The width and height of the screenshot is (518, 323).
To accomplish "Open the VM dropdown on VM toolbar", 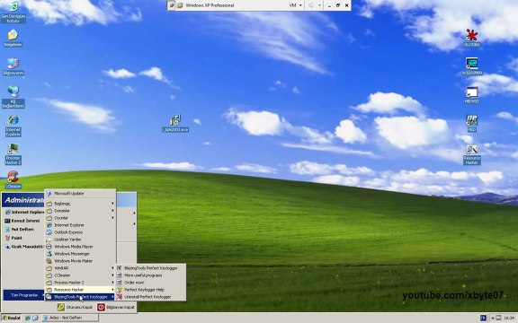I will pyautogui.click(x=296, y=5).
